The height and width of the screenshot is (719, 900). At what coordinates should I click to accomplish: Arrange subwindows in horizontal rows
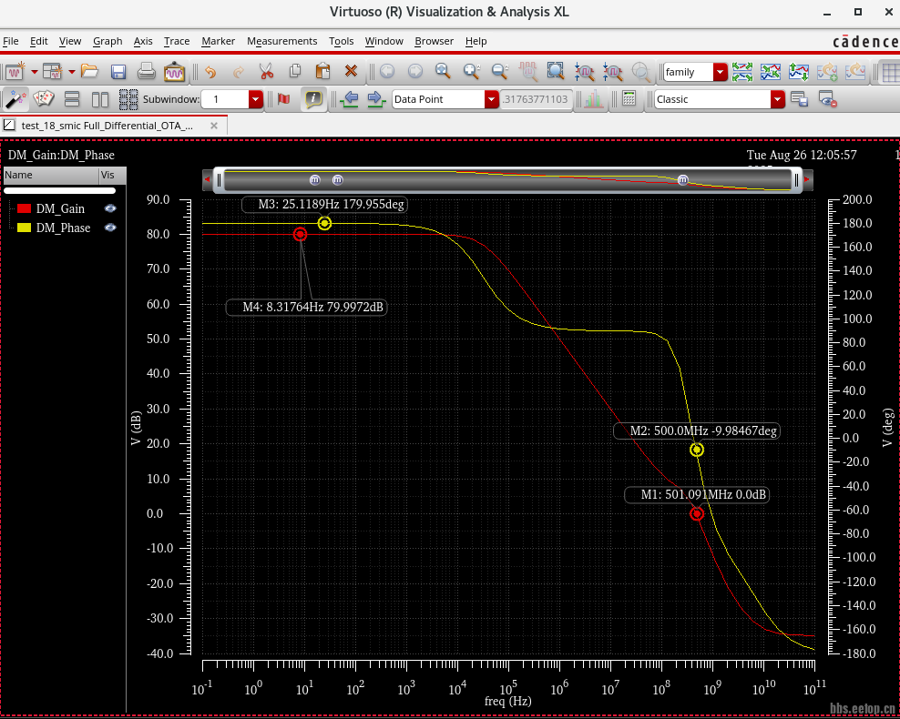pos(72,99)
